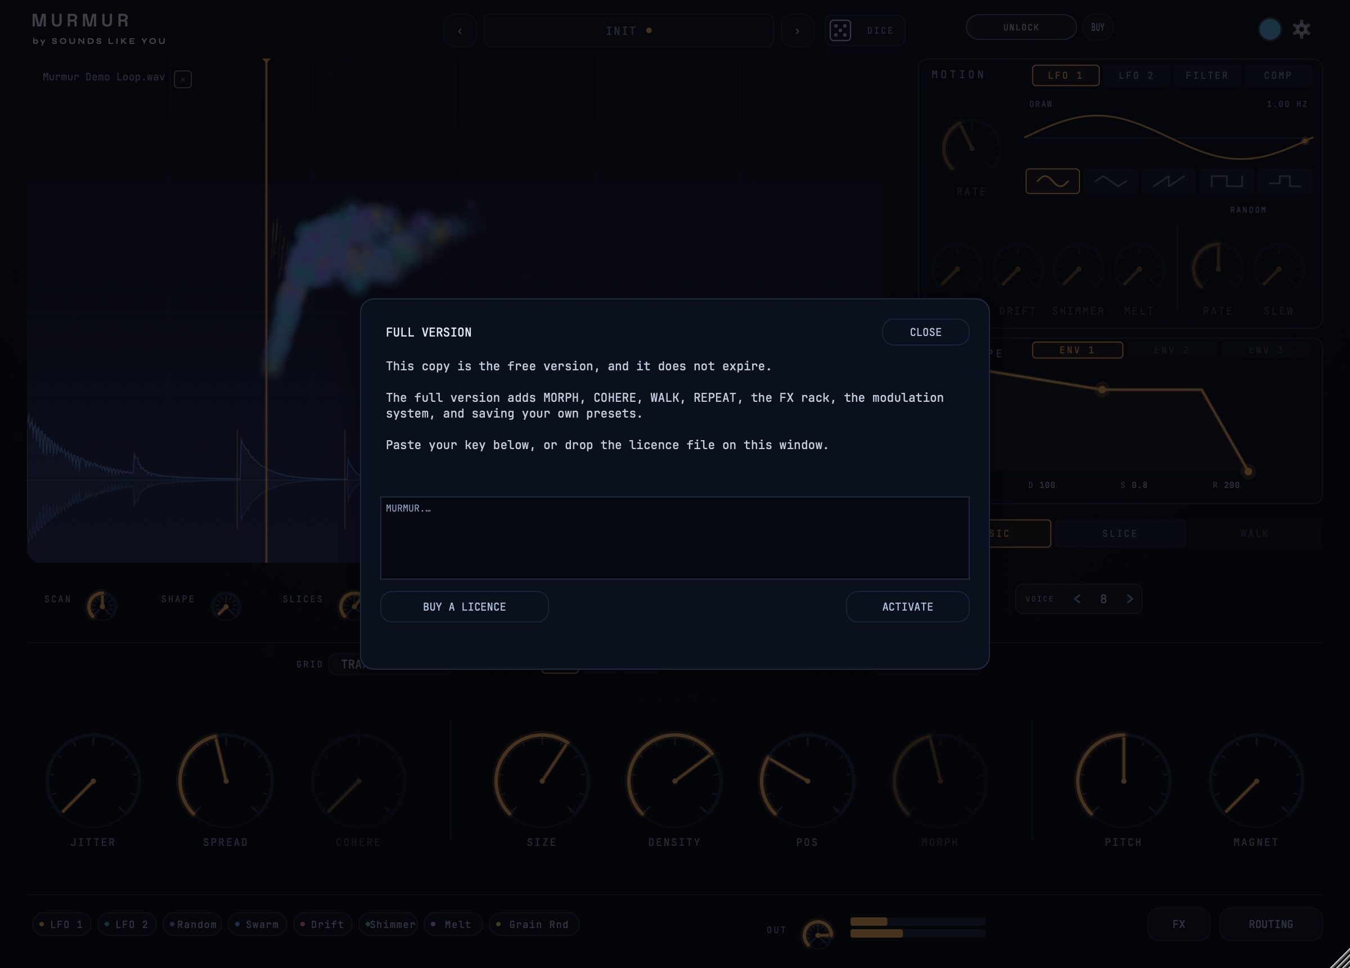Toggle Shimmer modulation source chip
The width and height of the screenshot is (1350, 968).
pyautogui.click(x=388, y=925)
